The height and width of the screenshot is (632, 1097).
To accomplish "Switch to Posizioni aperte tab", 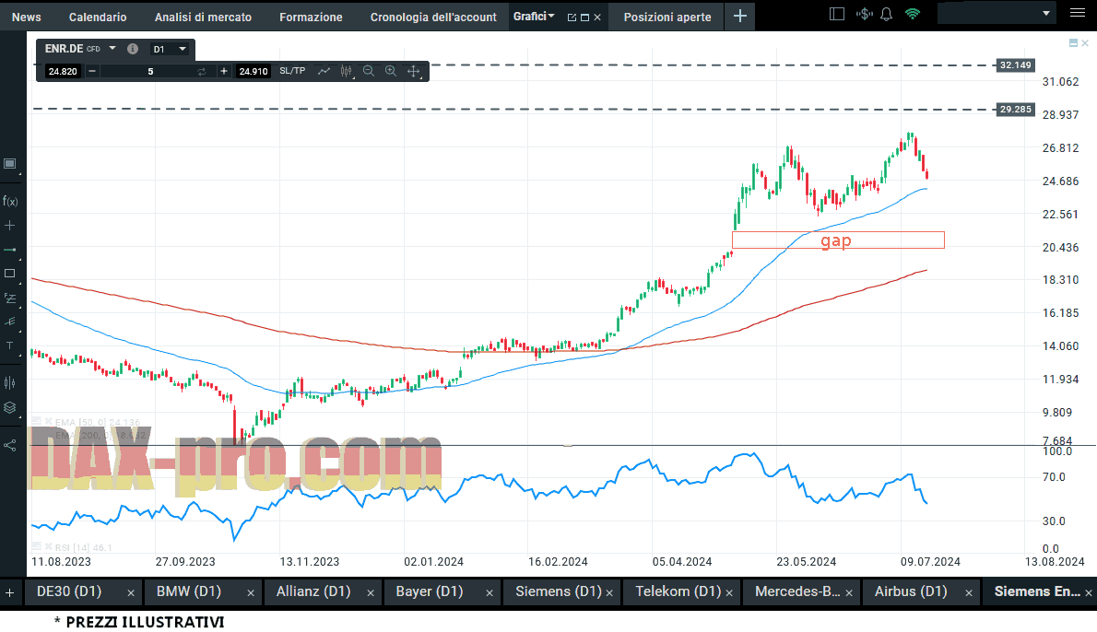I will [667, 17].
